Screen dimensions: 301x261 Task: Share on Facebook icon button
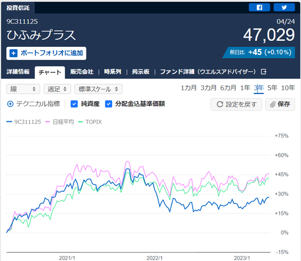[x=259, y=7]
